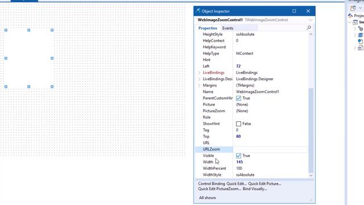This screenshot has height=205, width=364.
Task: Select the WidthStyle property row
Action: pyautogui.click(x=252, y=175)
